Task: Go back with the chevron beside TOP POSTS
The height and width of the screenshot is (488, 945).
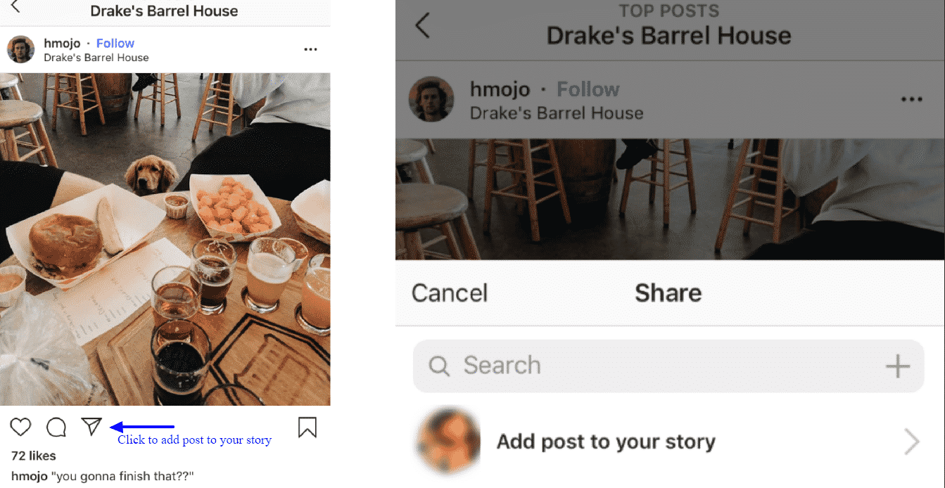Action: pyautogui.click(x=422, y=25)
